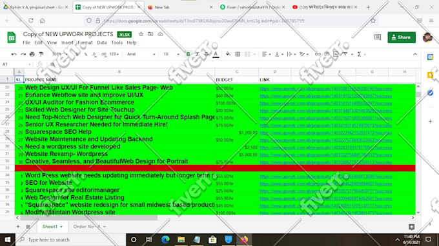Screen dimensions: 439x246
Task: Decrease decimal places in toolbar
Action: (x=94, y=54)
